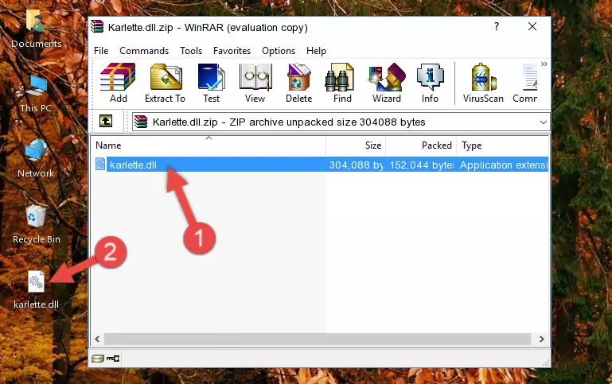Open the archive path dropdown arrow

click(543, 122)
